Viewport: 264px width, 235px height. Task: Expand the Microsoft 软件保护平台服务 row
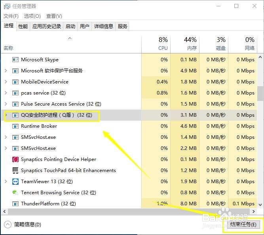click(x=6, y=71)
